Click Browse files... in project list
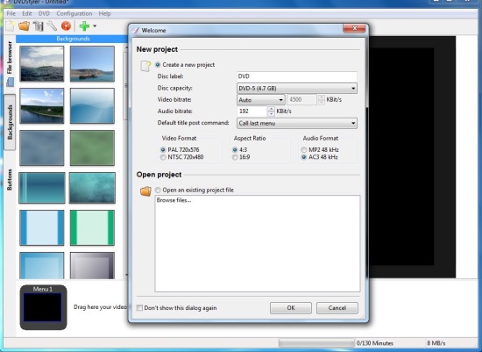The image size is (482, 352). coord(174,200)
